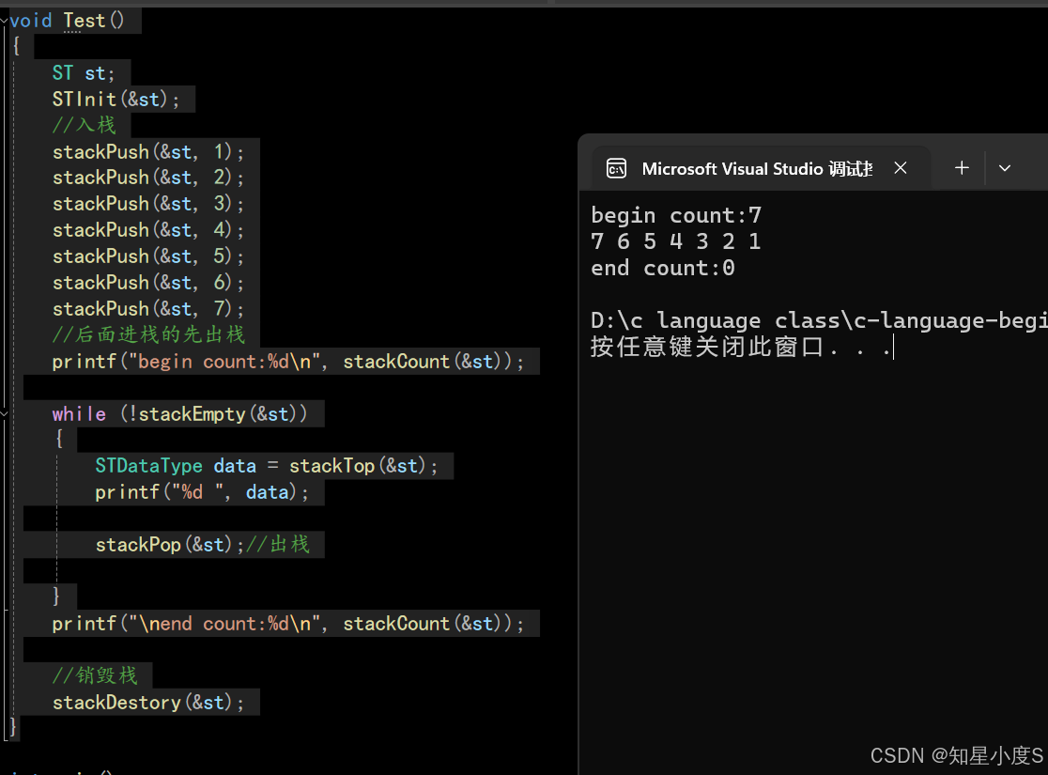1048x775 pixels.
Task: Click console output 'end count:0'
Action: [663, 268]
